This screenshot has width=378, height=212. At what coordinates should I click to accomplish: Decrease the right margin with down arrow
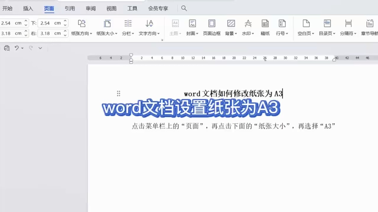coord(65,35)
